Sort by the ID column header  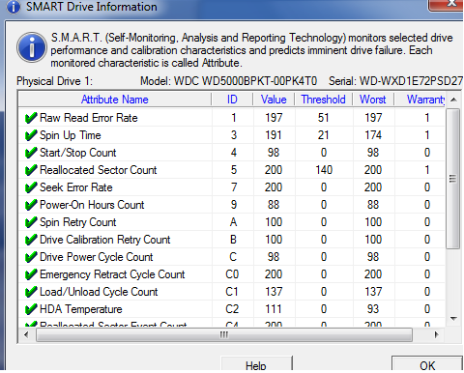232,100
